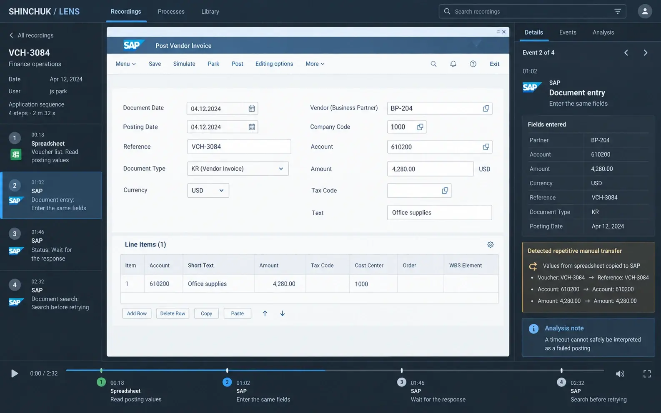Click the Reference input field
Viewport: 661px width, 413px height.
pyautogui.click(x=239, y=147)
